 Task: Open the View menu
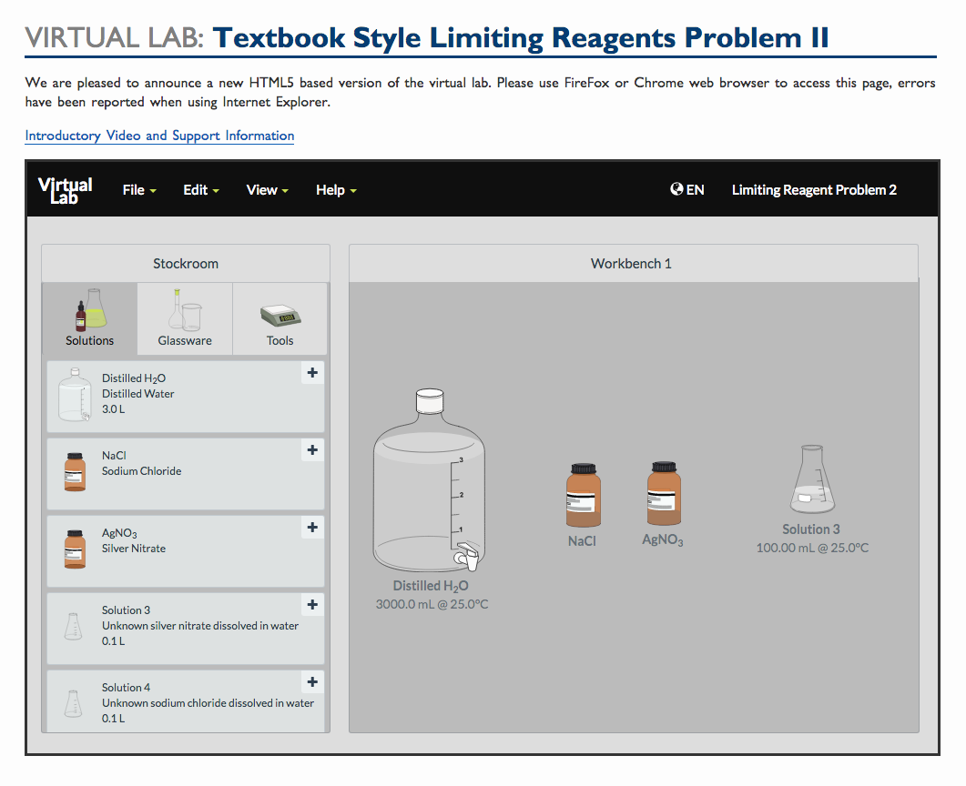click(261, 189)
